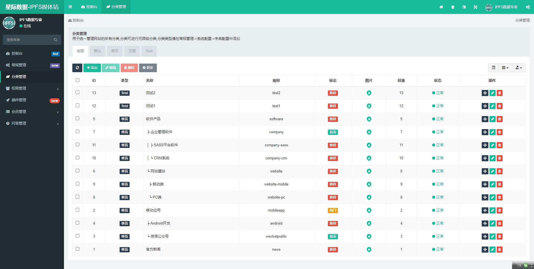The image size is (534, 269).
Task: Click the language switch icon in top bar
Action: [464, 7]
